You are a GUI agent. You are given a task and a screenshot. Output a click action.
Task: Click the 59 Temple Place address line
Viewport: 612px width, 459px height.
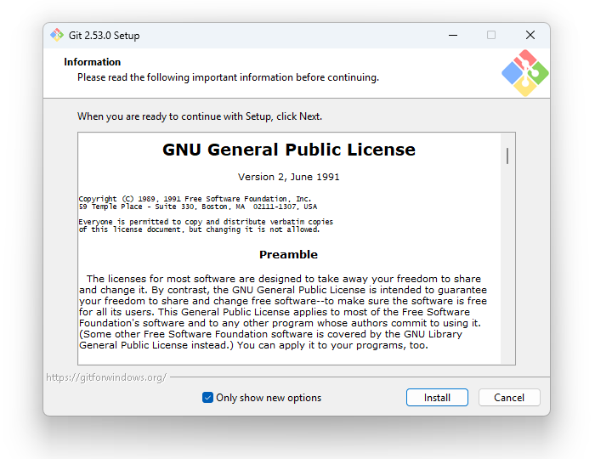coord(198,207)
